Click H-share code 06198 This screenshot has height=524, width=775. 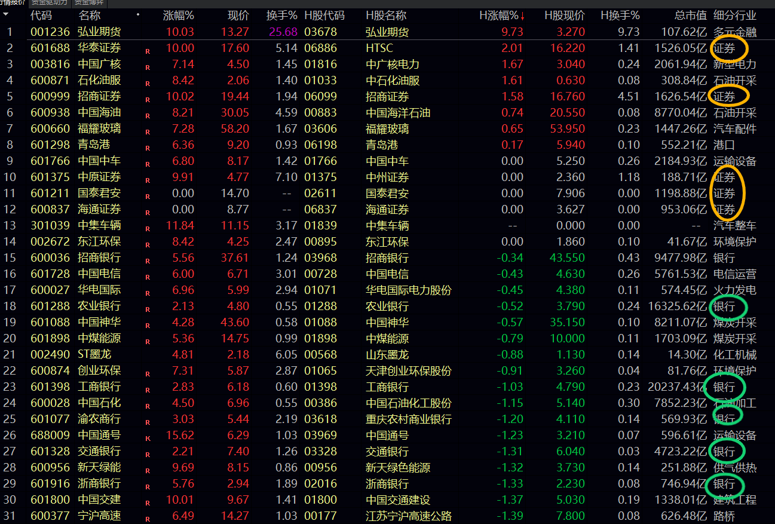tap(321, 145)
